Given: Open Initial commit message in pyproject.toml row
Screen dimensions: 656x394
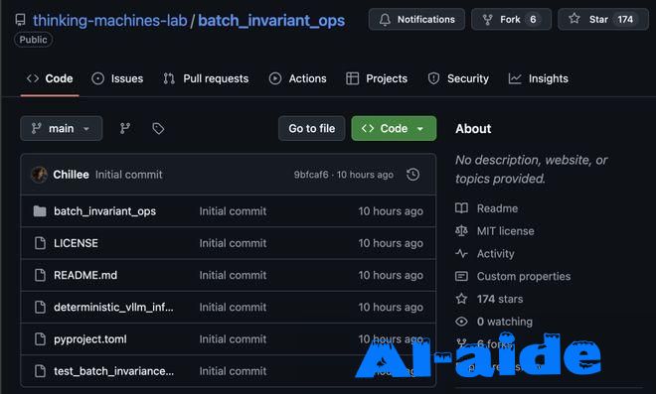Looking at the screenshot, I should coord(233,339).
